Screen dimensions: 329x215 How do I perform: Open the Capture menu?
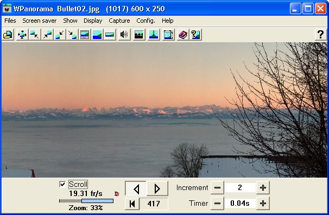tap(119, 21)
